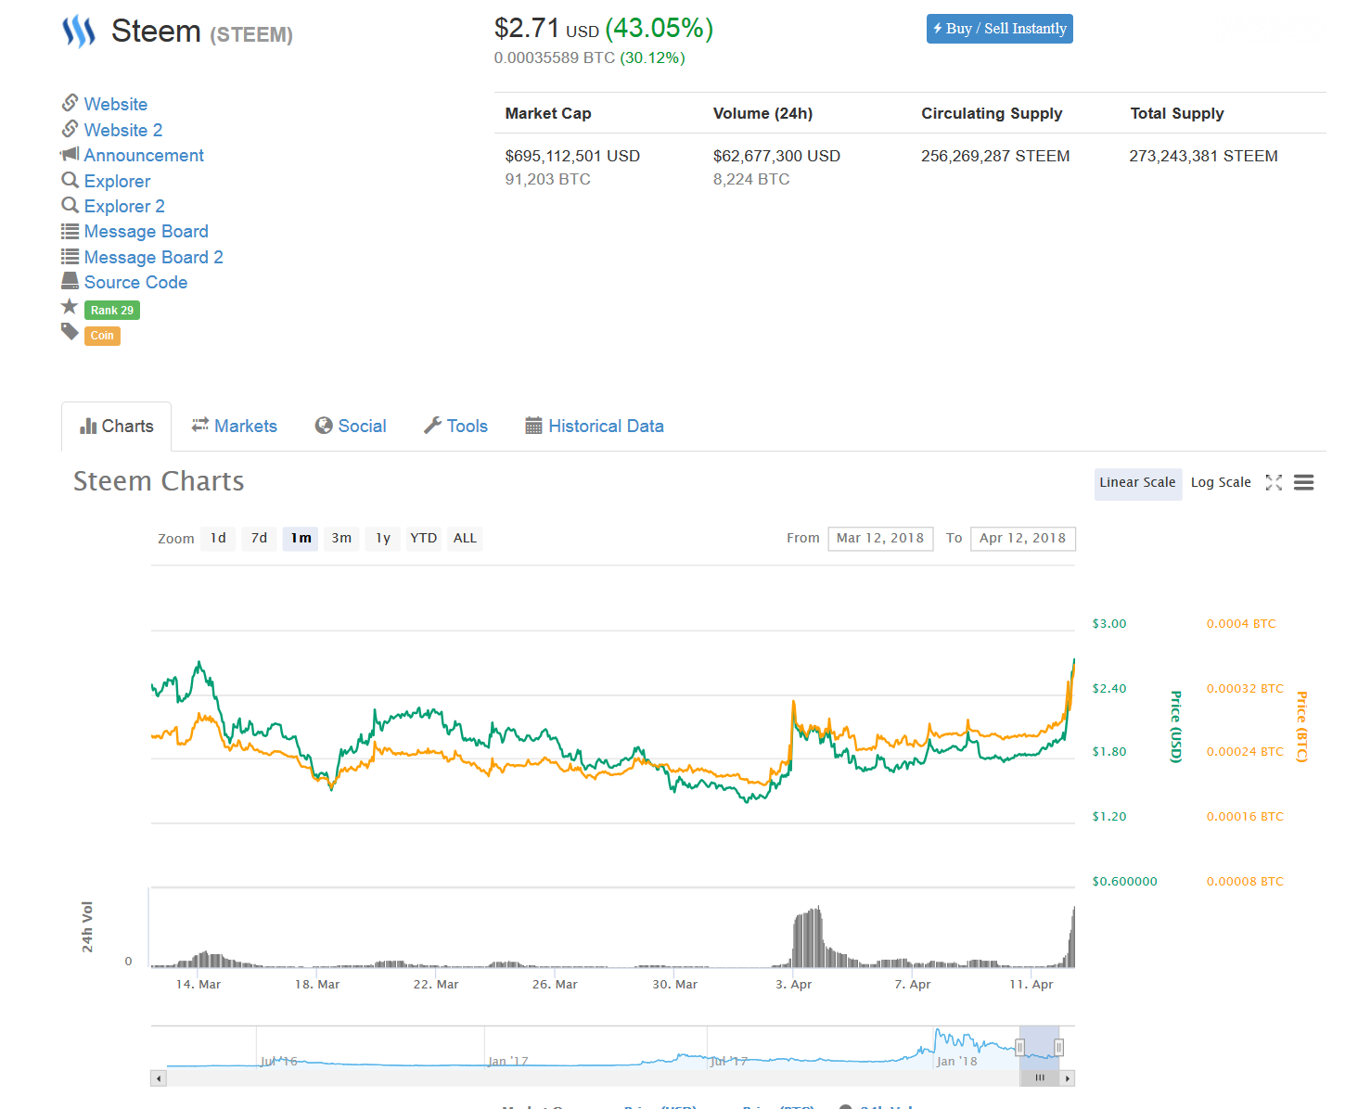
Task: Set chart zoom to 7d
Action: pyautogui.click(x=259, y=539)
